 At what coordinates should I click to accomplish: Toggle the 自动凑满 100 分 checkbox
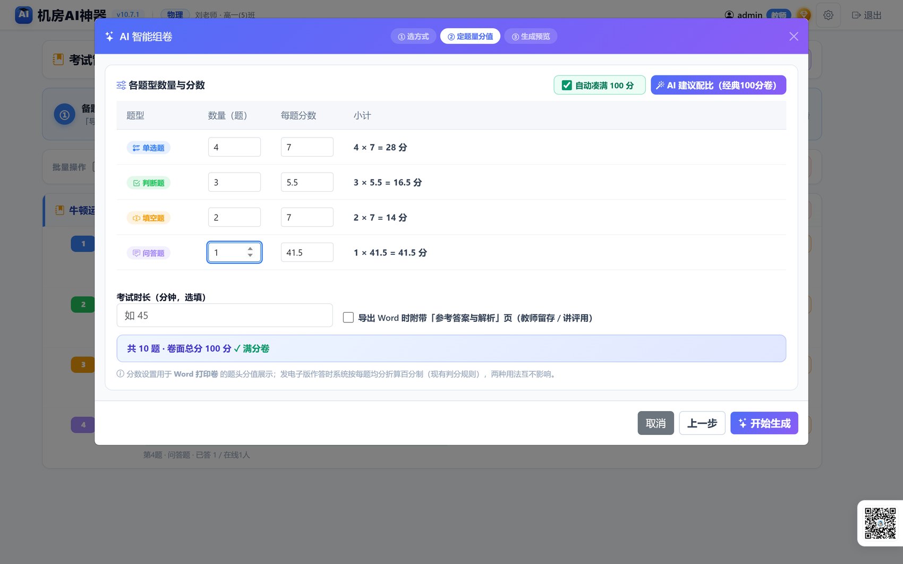(567, 86)
